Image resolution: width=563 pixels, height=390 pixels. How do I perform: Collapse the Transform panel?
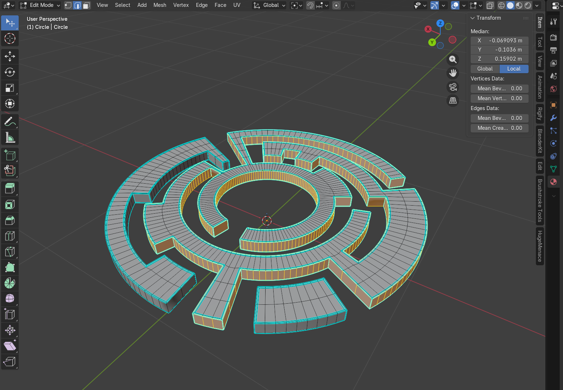pyautogui.click(x=473, y=18)
